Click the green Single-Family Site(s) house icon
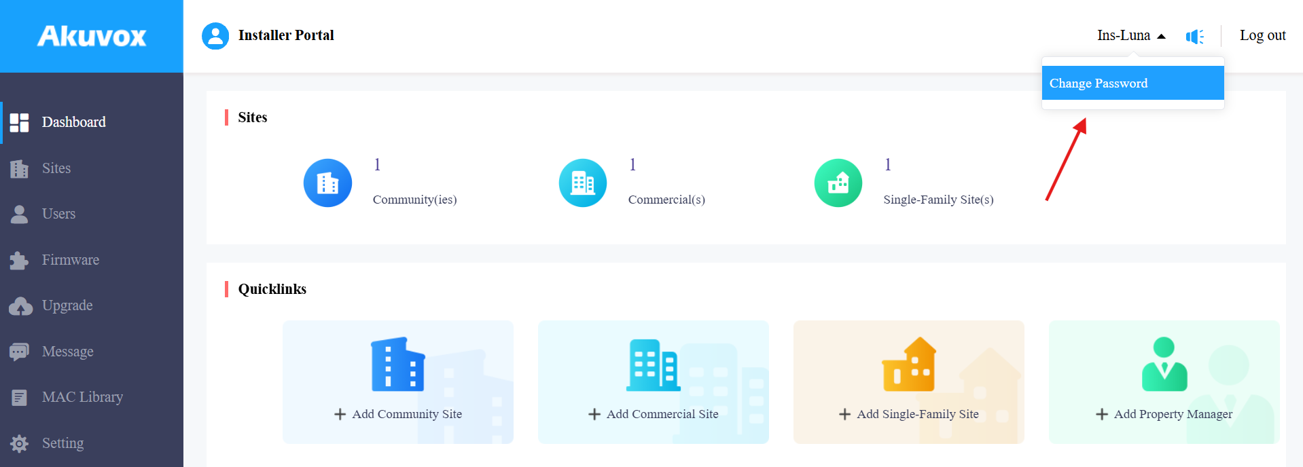Screen dimensions: 1303x467 838,183
